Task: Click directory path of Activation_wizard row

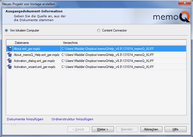Action: coord(108,67)
